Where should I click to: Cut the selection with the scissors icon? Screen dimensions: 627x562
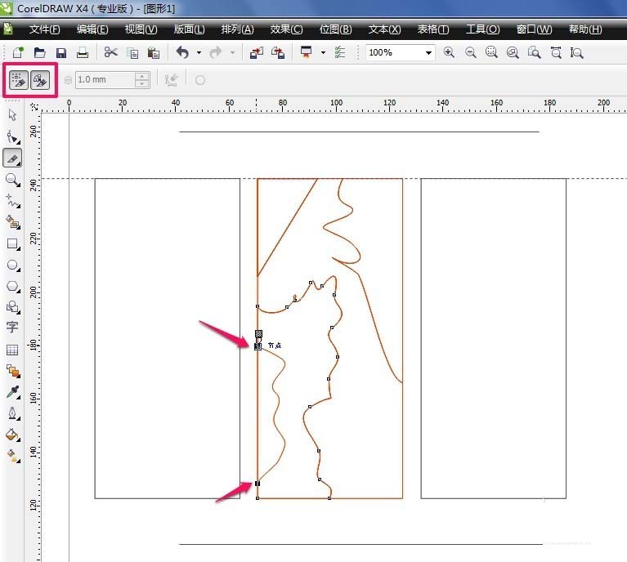tap(110, 52)
